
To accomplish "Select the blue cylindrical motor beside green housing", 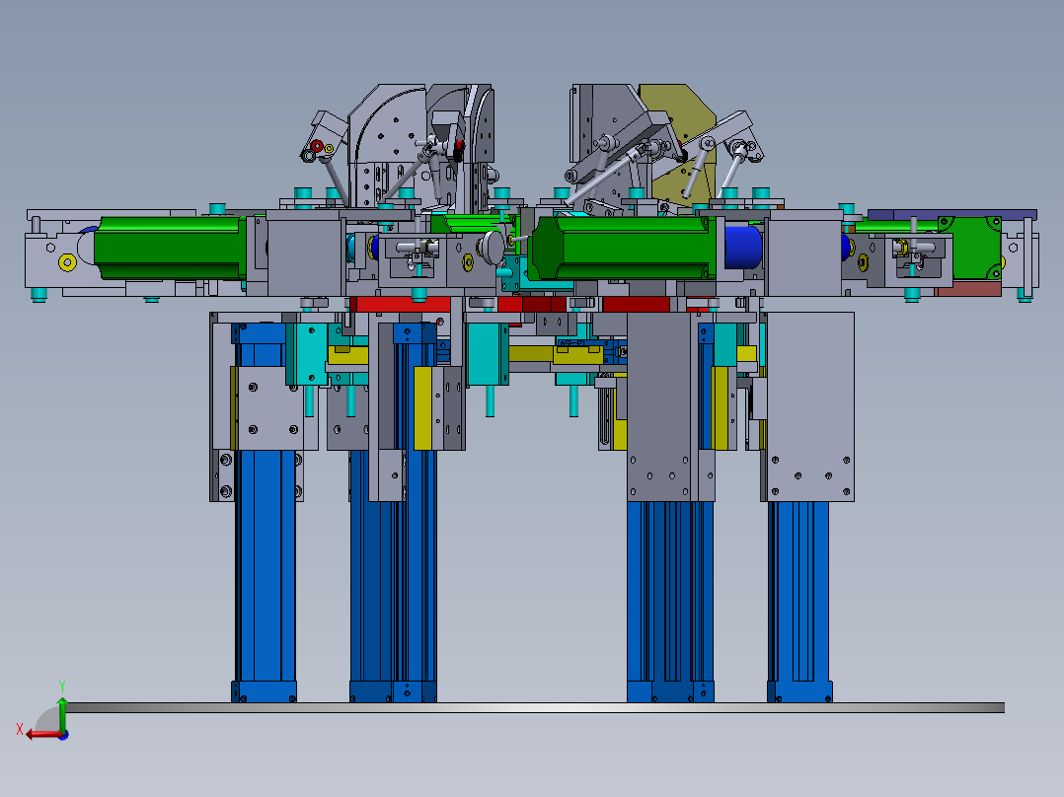I will (744, 248).
